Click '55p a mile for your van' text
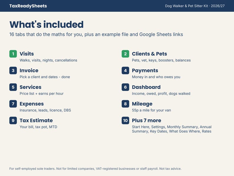This screenshot has height=176, width=234. click(x=151, y=110)
